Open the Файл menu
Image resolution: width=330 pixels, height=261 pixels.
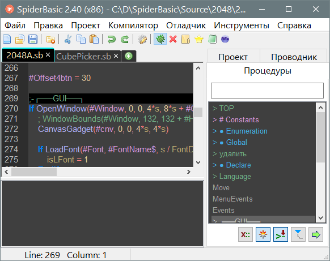coord(15,25)
